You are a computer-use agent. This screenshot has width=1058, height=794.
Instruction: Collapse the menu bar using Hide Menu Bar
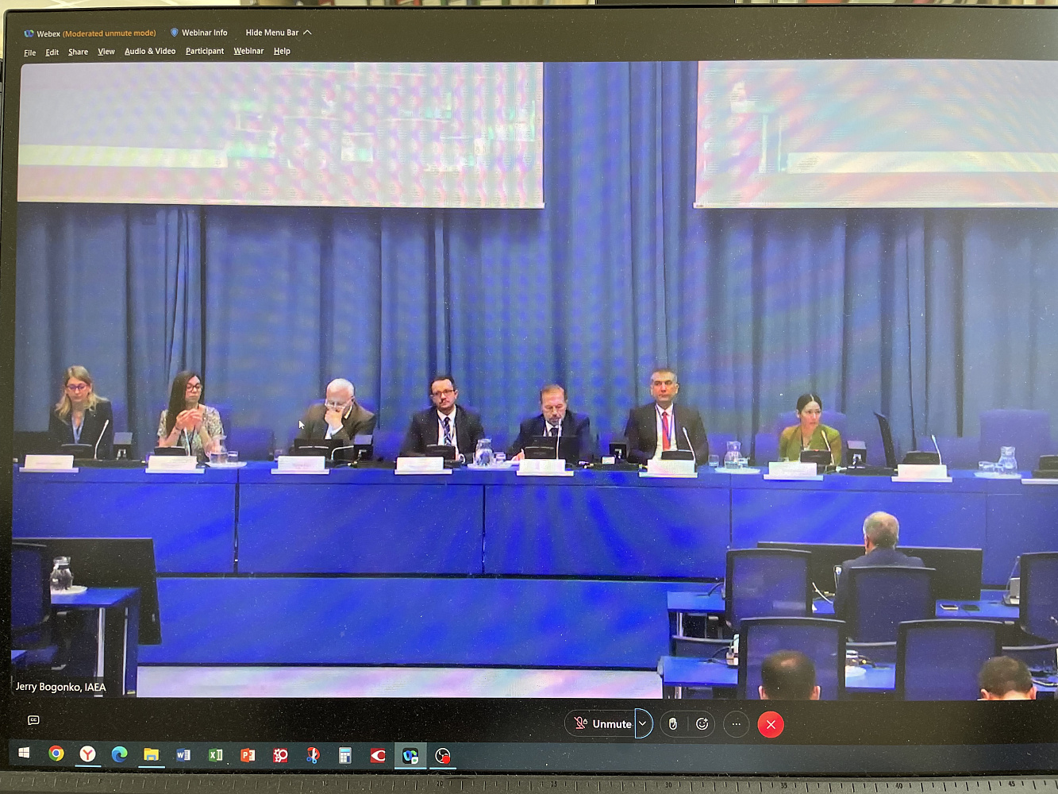[278, 33]
